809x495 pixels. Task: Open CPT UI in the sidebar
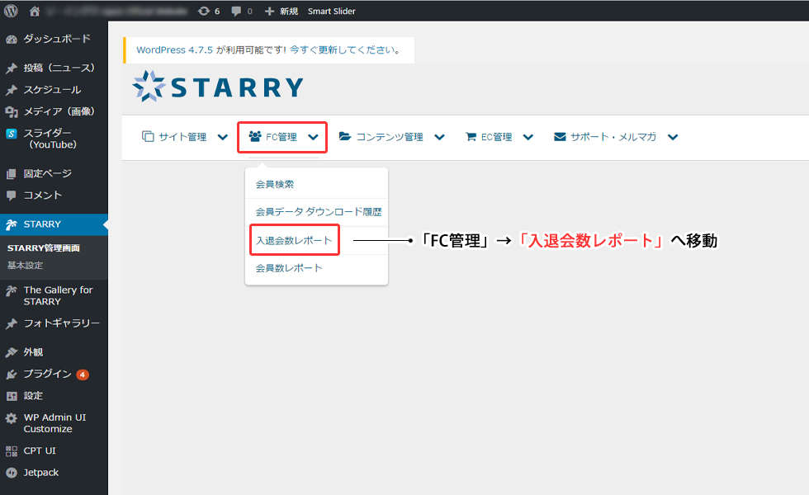[40, 450]
